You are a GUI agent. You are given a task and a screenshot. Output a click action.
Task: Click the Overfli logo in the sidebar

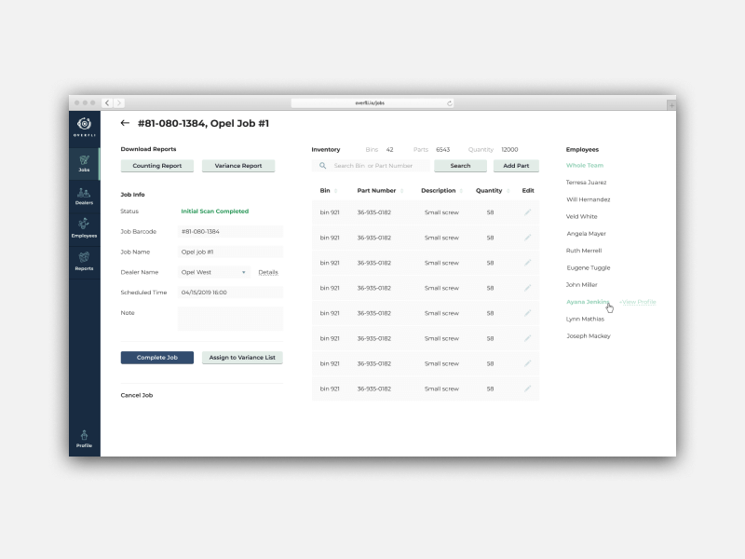click(84, 127)
